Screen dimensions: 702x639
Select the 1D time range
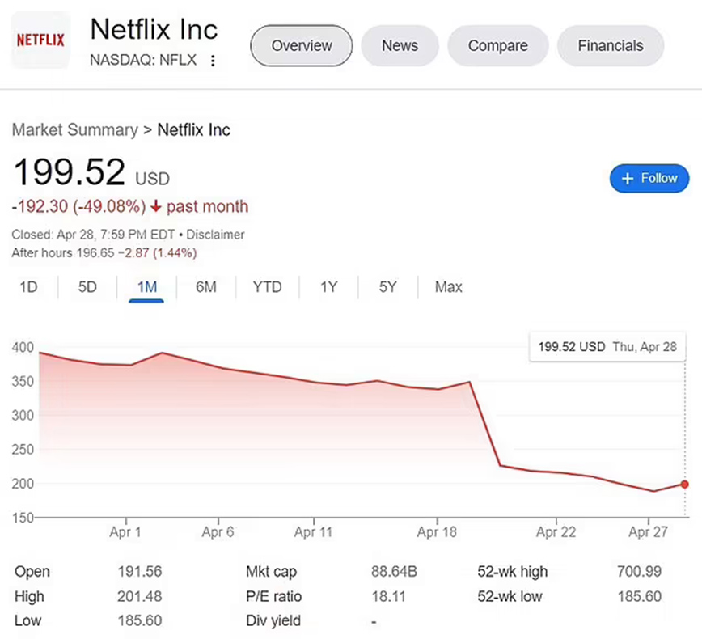(x=28, y=287)
